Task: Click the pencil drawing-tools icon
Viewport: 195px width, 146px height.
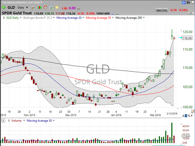Action: click(193, 111)
